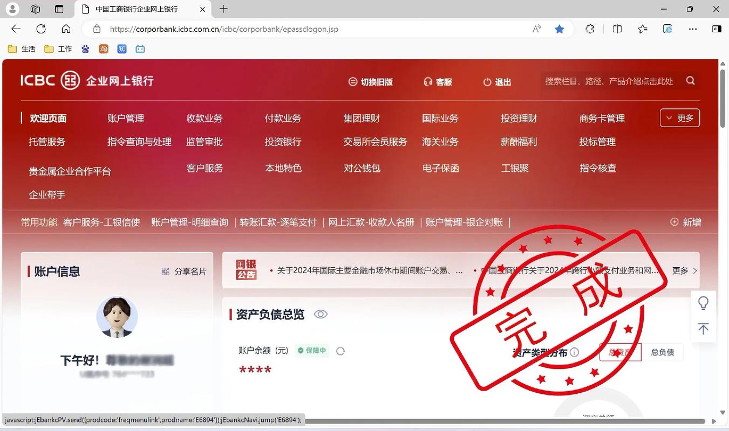Switch to the 总负债 tab

click(x=662, y=352)
